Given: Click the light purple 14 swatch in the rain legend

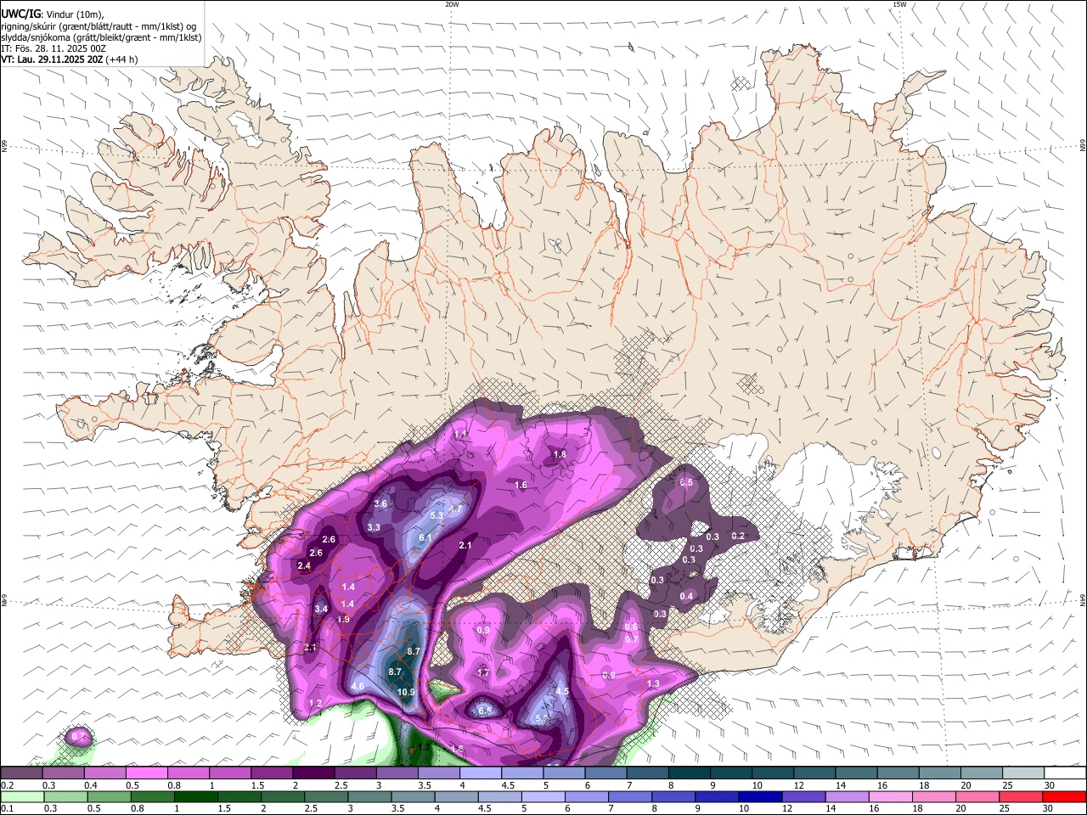Looking at the screenshot, I should [847, 796].
